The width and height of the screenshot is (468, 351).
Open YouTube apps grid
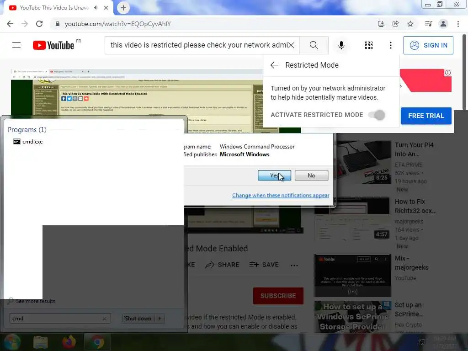(369, 45)
